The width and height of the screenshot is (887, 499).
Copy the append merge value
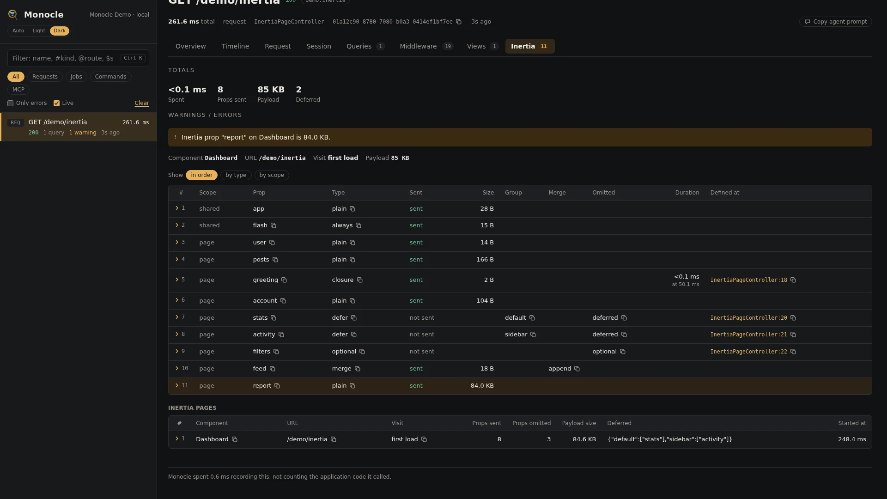577,369
